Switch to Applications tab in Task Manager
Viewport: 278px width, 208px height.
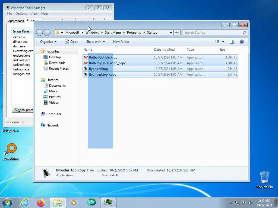16,21
